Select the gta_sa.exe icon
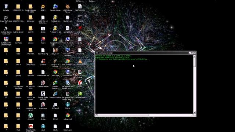 pyautogui.click(x=55, y=50)
